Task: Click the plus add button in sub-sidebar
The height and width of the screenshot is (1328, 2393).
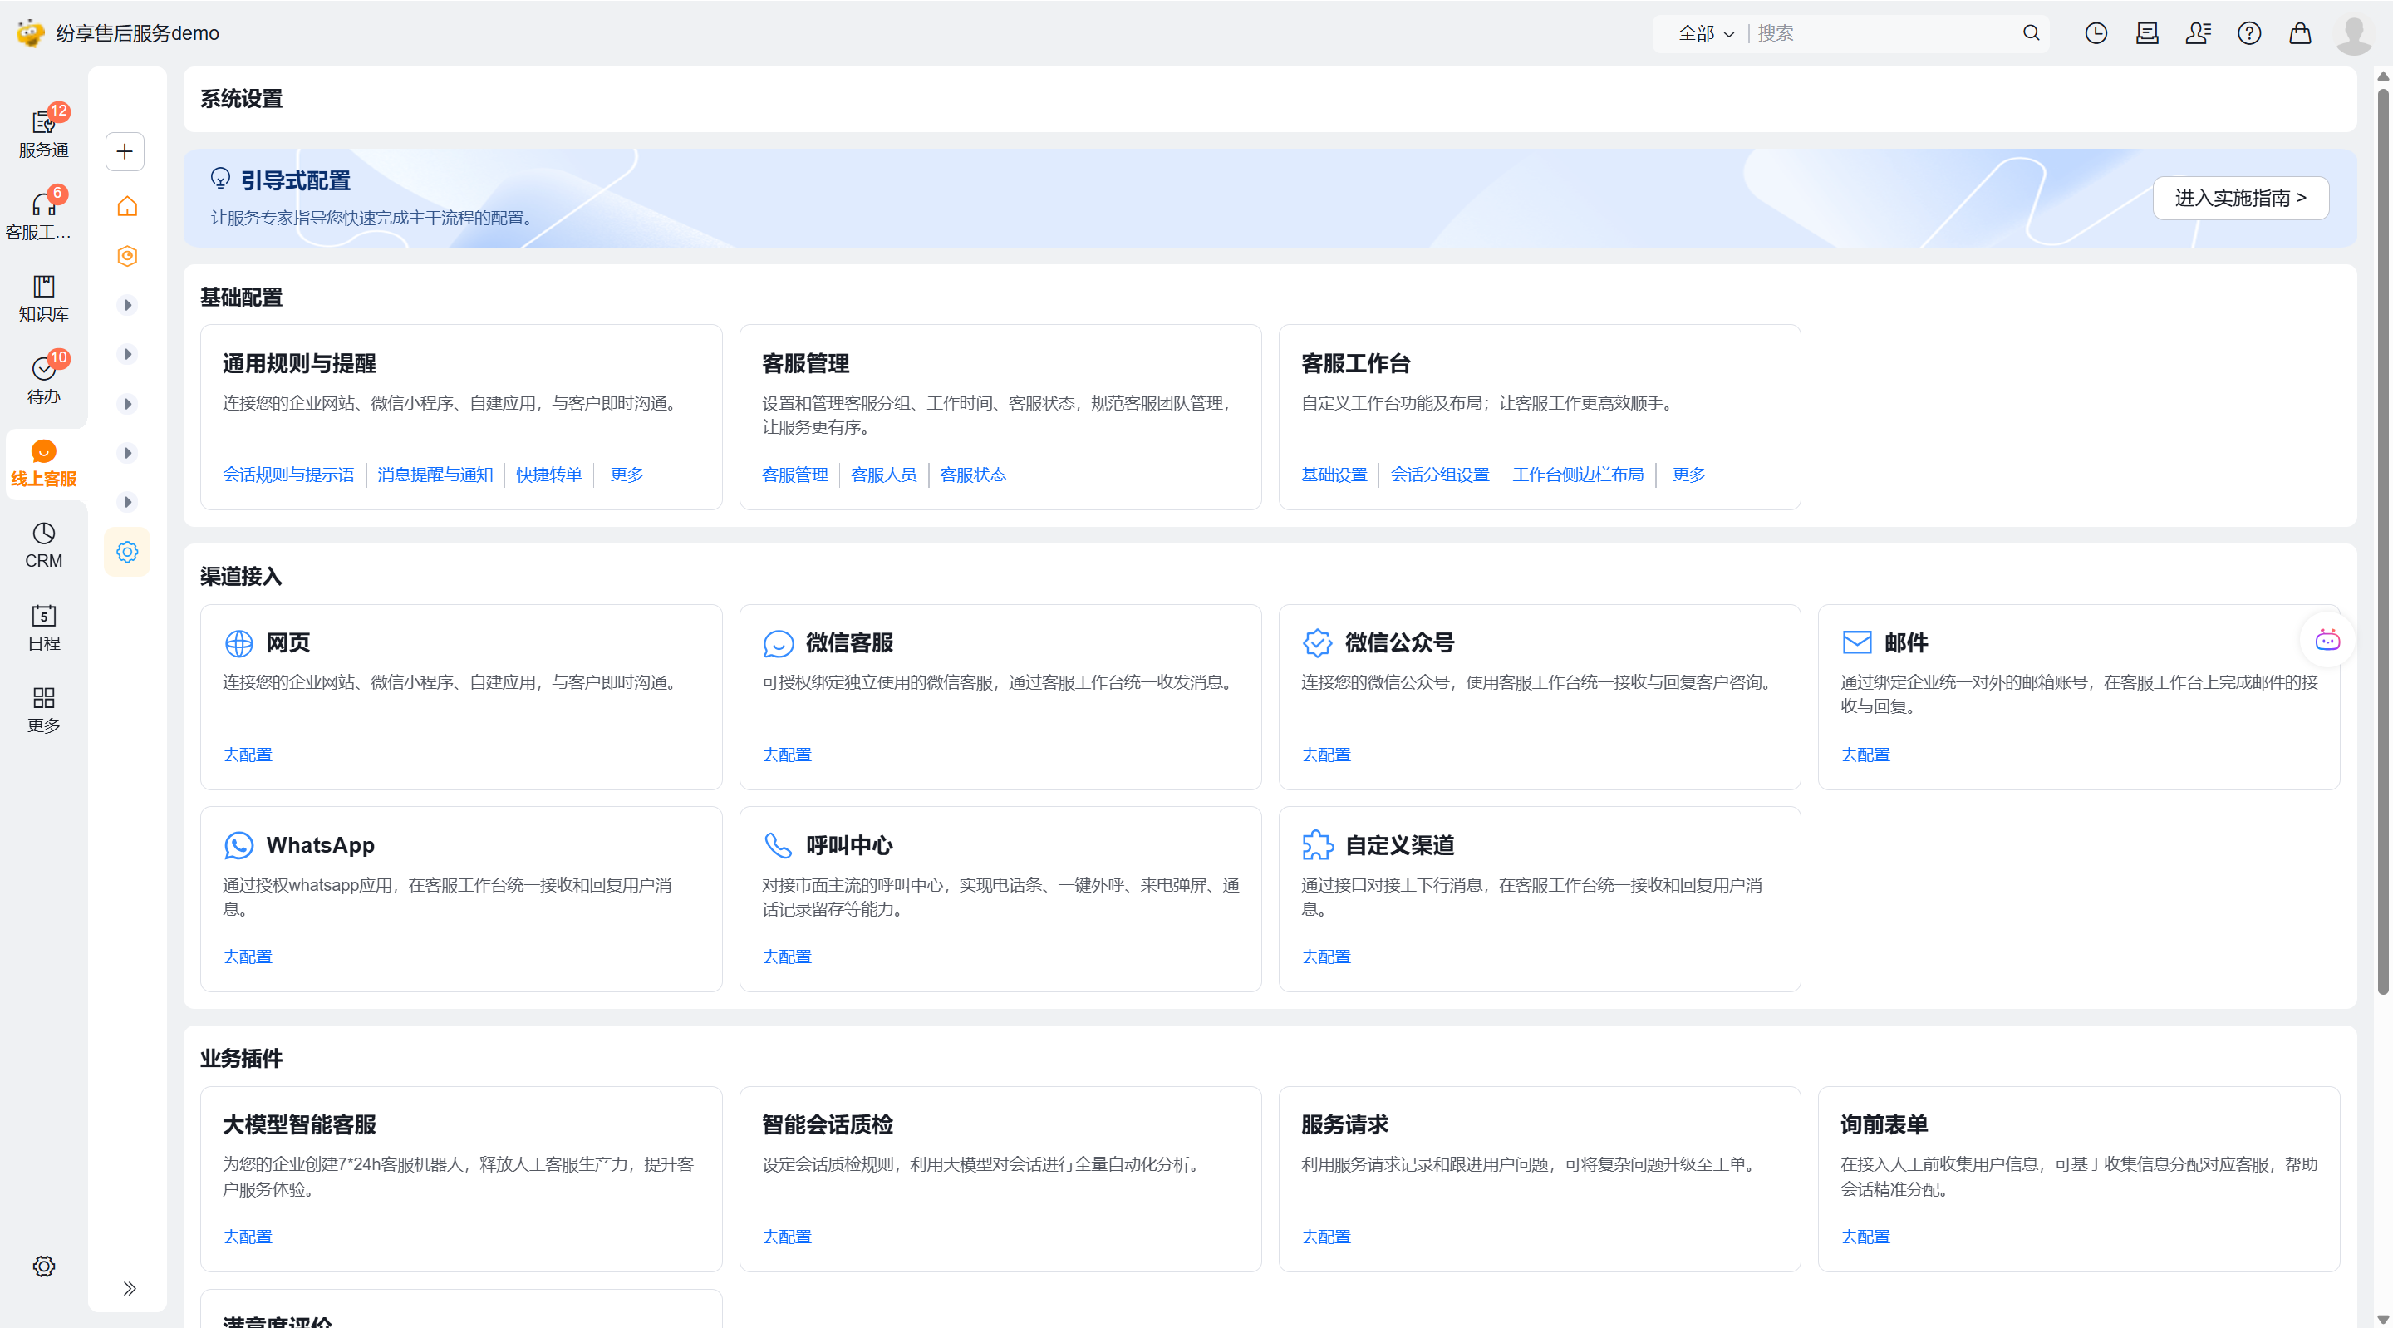Action: (x=125, y=151)
